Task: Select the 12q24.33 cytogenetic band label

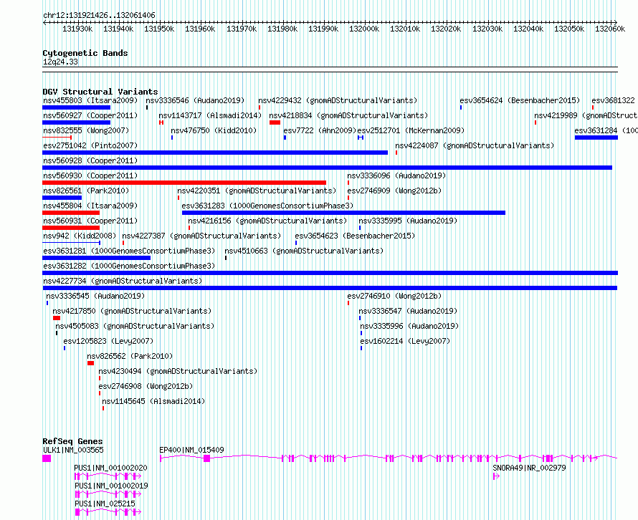Action: pyautogui.click(x=61, y=62)
